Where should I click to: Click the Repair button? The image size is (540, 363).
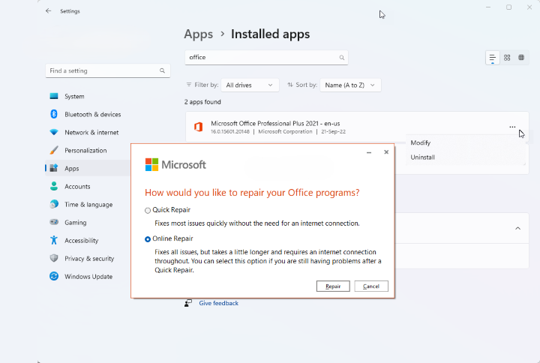pos(333,286)
